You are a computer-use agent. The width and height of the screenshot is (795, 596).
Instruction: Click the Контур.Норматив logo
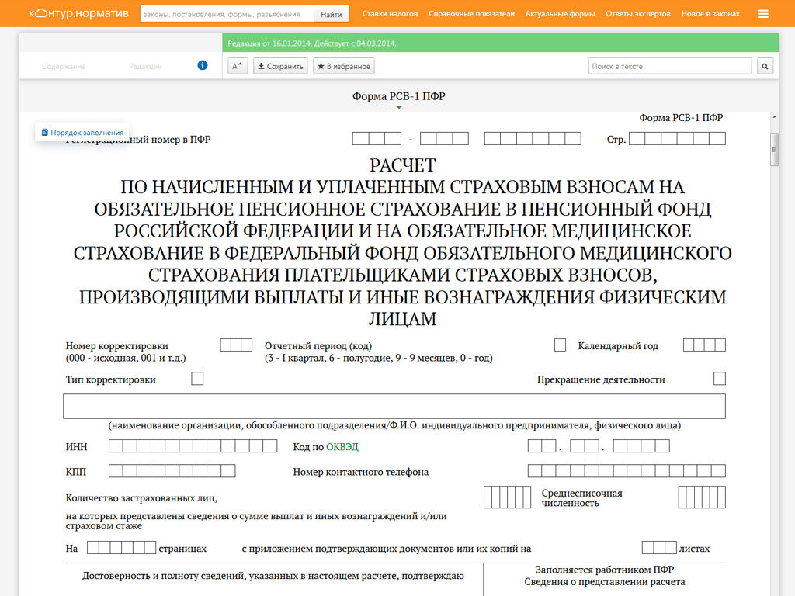pyautogui.click(x=78, y=13)
